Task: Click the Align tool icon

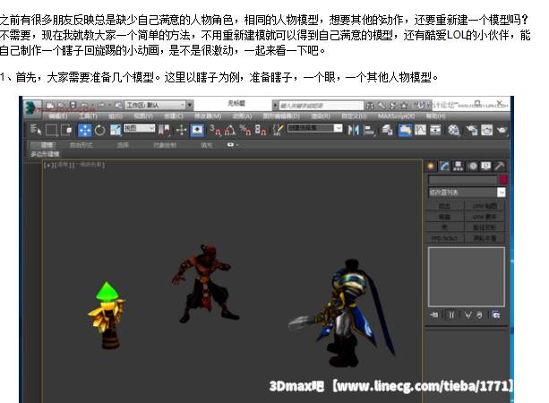Action: [x=369, y=130]
